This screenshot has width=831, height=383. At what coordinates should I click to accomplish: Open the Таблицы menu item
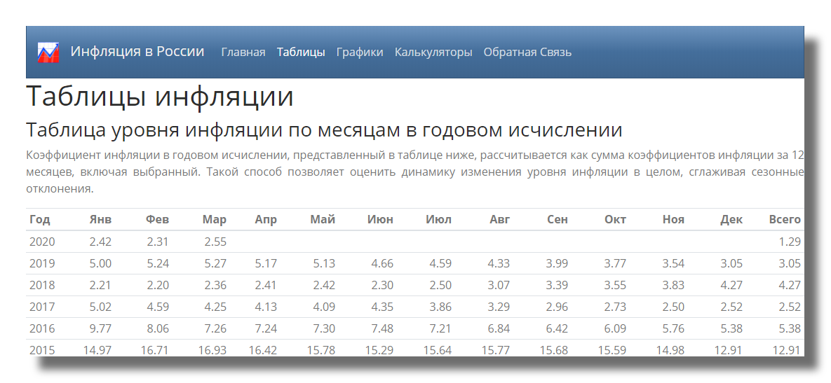(301, 52)
